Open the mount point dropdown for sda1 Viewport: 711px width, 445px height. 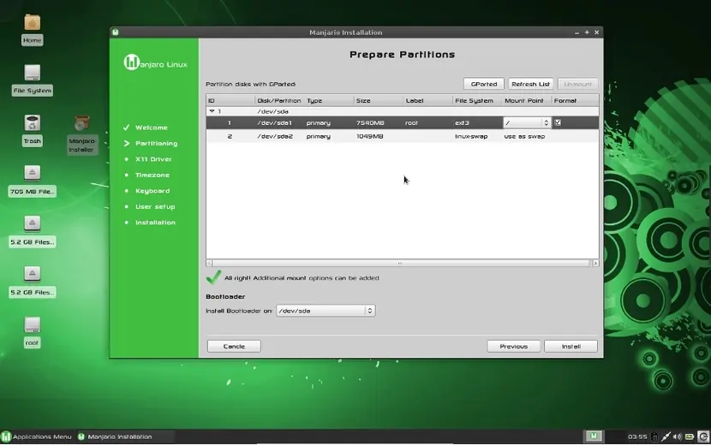click(527, 123)
